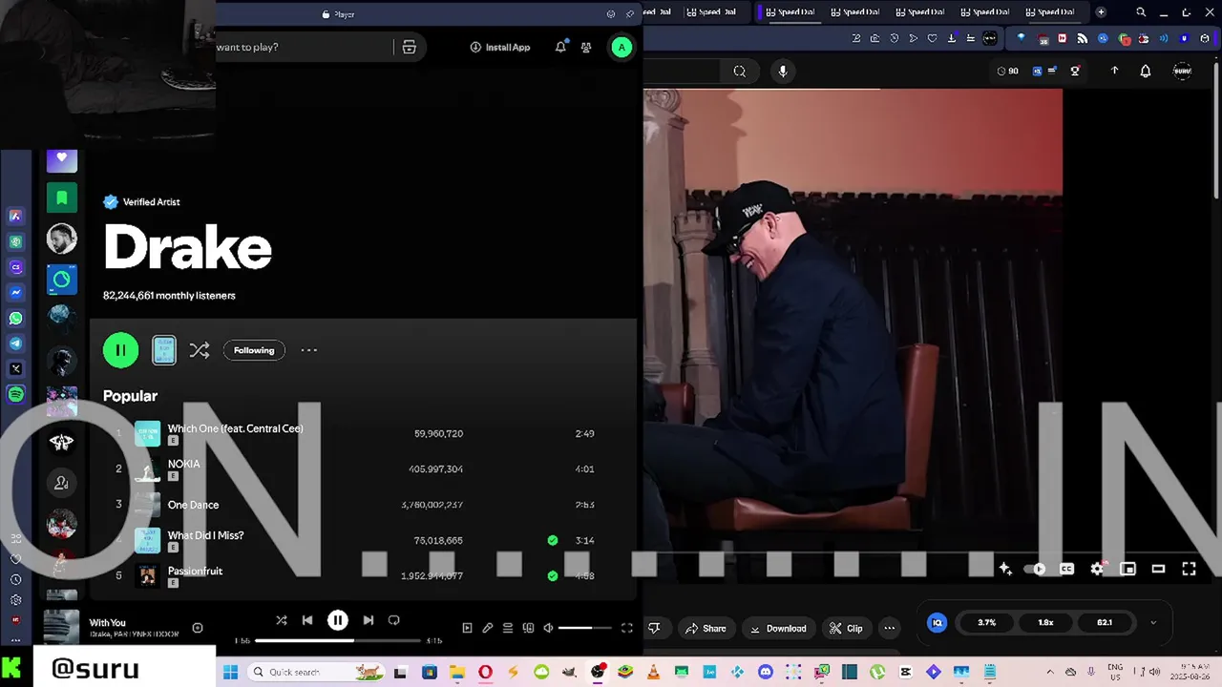Add With You to liked songs
The width and height of the screenshot is (1222, 687).
pos(198,628)
